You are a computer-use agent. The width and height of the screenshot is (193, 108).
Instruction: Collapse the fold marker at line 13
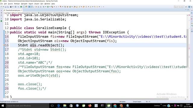click(x=9, y=32)
